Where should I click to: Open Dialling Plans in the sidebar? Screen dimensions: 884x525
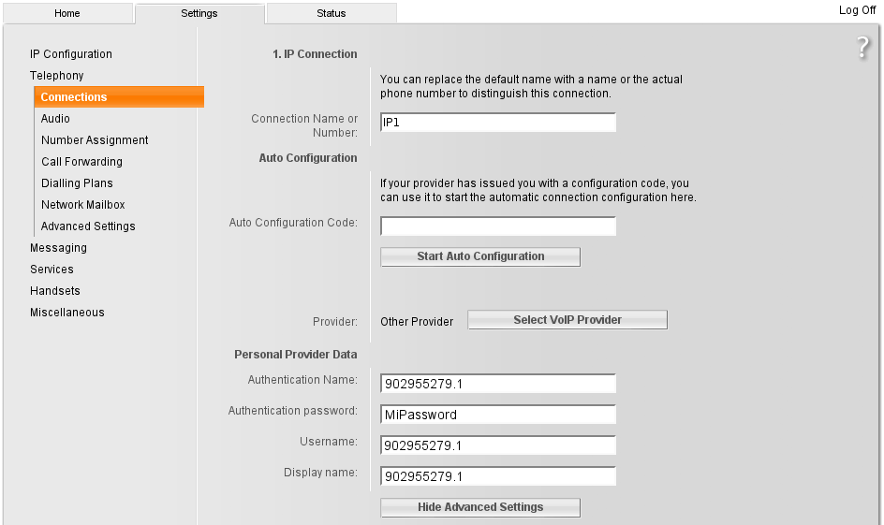tap(77, 183)
